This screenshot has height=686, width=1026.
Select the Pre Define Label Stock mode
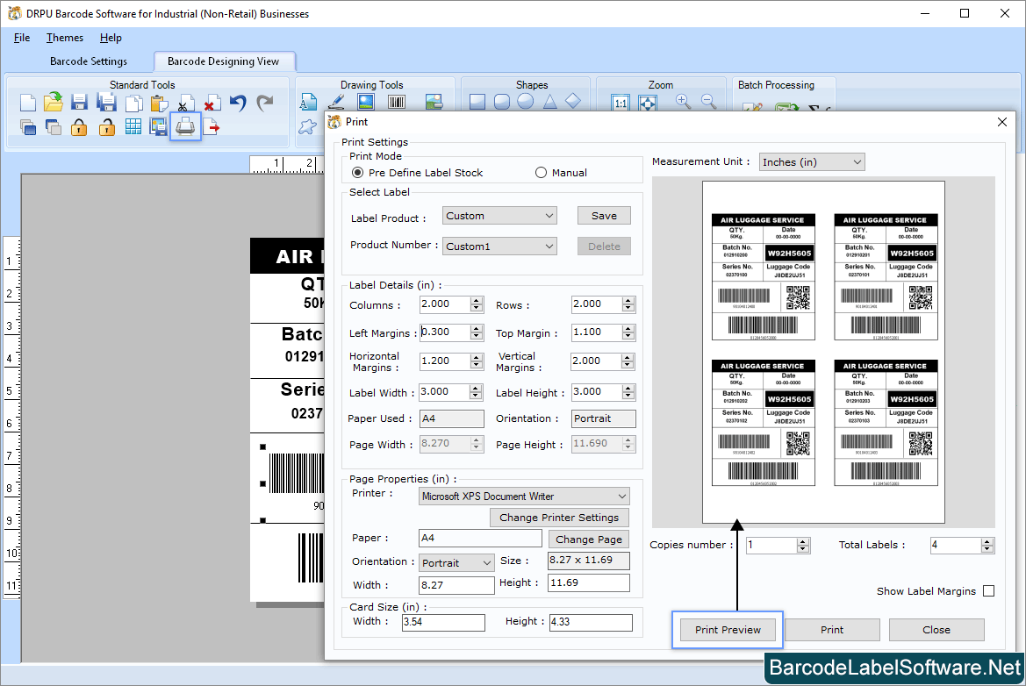357,172
